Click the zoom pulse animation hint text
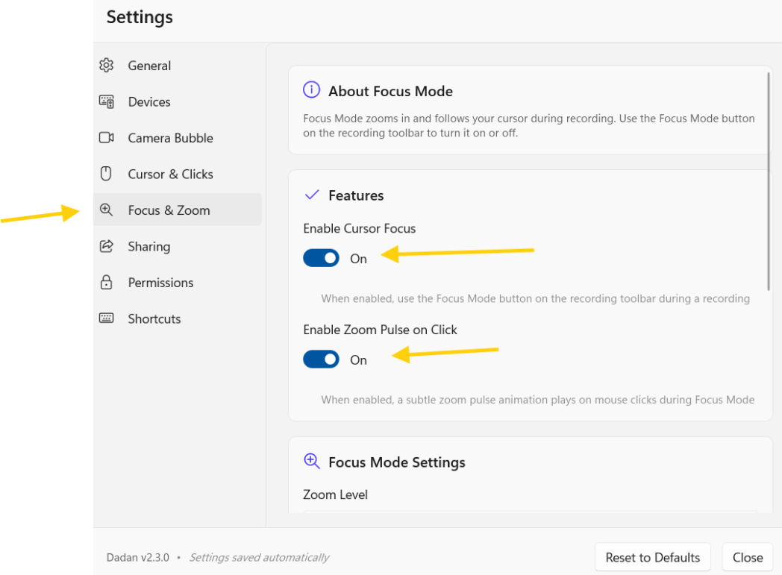 click(537, 400)
